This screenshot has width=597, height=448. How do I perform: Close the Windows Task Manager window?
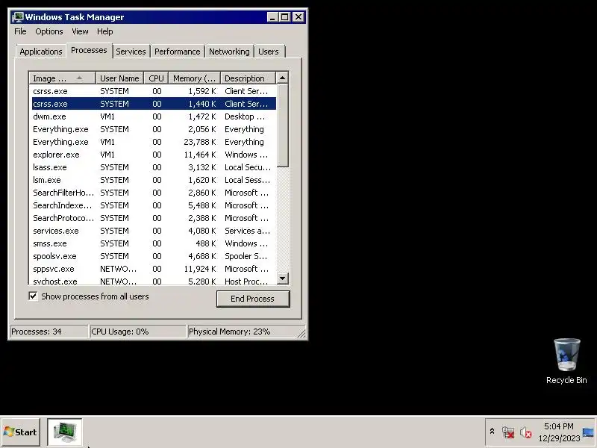point(298,17)
